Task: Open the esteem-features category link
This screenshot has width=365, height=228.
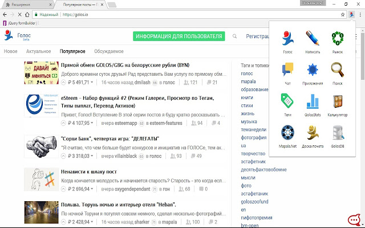Action: (x=166, y=123)
